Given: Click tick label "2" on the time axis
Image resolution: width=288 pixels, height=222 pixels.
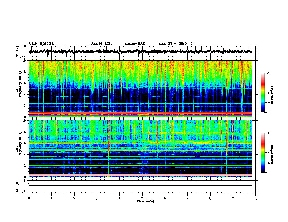Looking at the screenshot, I should point(74,198).
